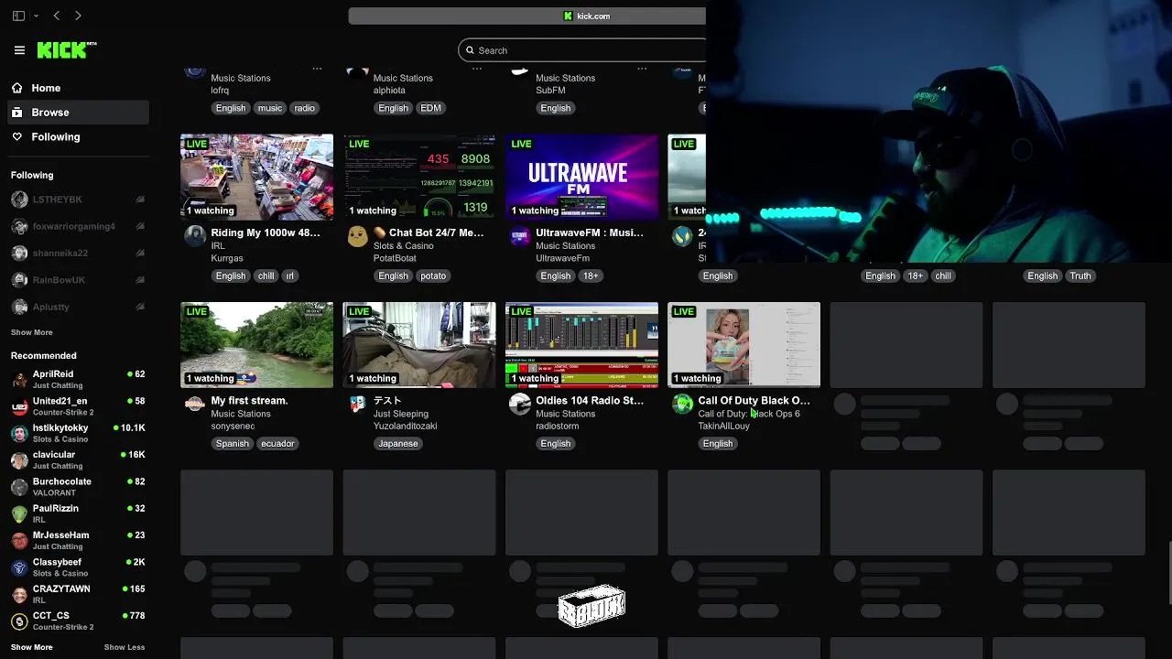The width and height of the screenshot is (1172, 659).
Task: Open the sidebar toggle dropdown chevron
Action: tap(36, 16)
